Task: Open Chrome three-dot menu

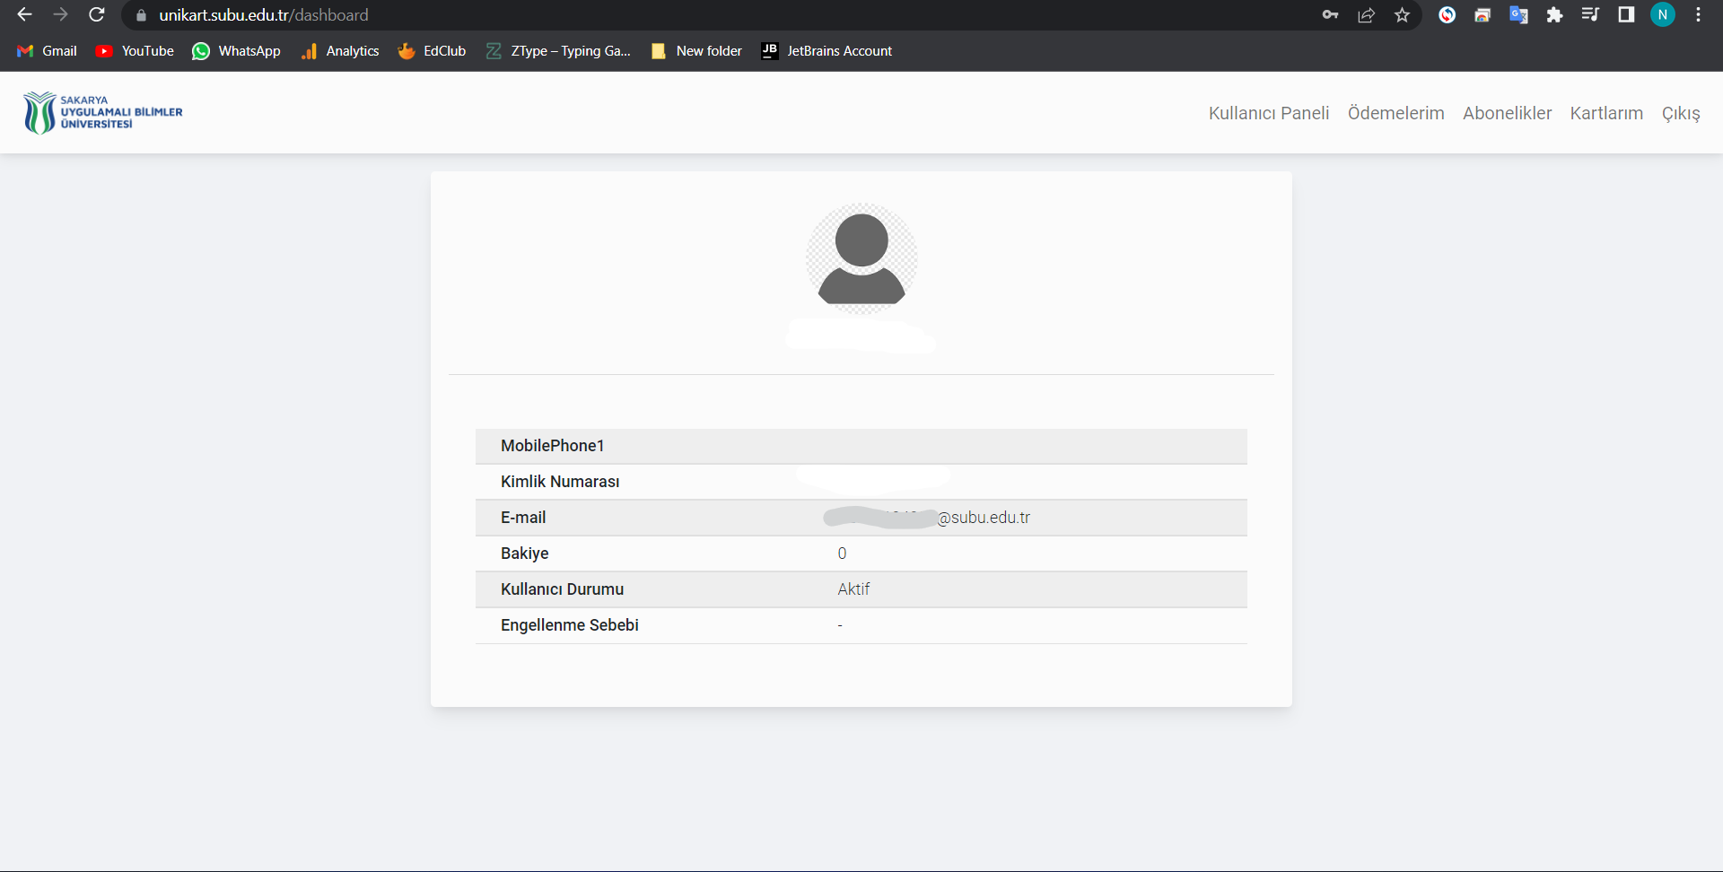Action: 1698,15
